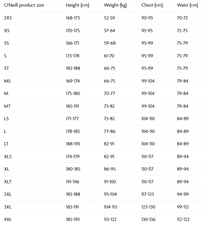The height and width of the screenshot is (225, 205).
Task: Click the XLS size label
Action: [8, 157]
